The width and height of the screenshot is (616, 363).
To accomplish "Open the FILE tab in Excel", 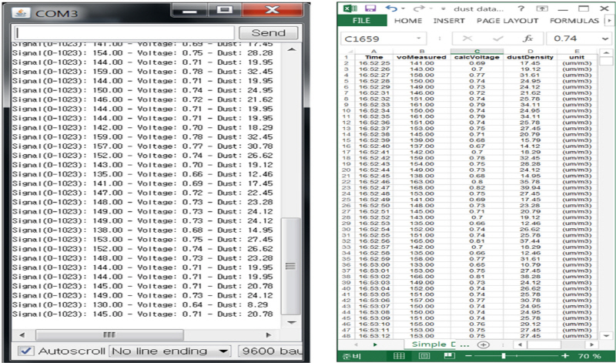I will point(362,21).
